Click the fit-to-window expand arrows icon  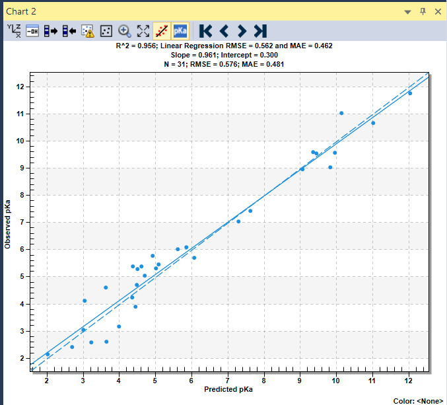(143, 31)
